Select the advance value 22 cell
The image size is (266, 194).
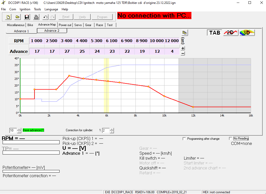click(x=127, y=51)
